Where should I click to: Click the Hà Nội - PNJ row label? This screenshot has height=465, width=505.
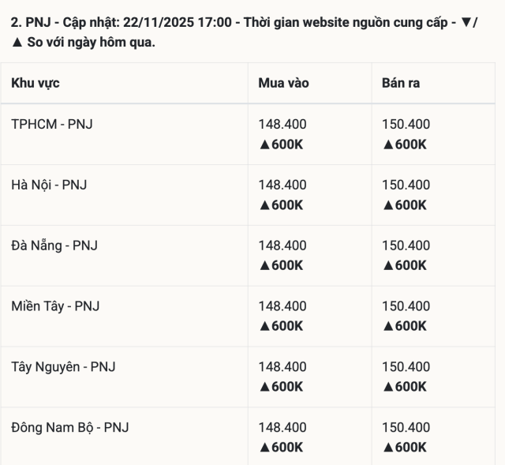(49, 185)
